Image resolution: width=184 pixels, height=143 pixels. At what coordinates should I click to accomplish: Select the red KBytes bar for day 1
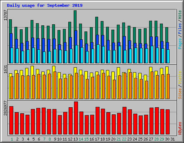point(11,120)
